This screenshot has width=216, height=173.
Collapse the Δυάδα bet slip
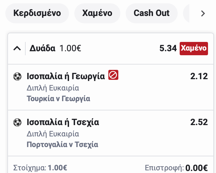(x=17, y=49)
